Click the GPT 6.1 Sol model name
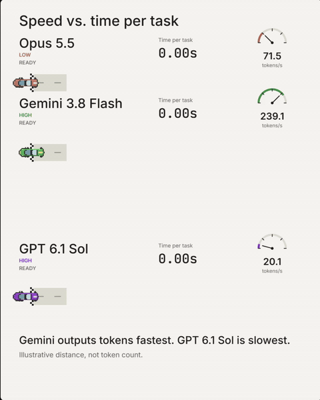 click(53, 249)
